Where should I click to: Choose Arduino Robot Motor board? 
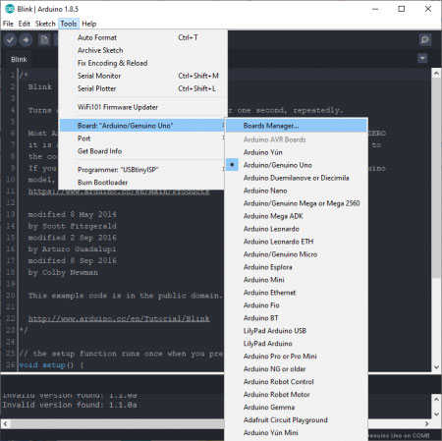[x=297, y=395]
